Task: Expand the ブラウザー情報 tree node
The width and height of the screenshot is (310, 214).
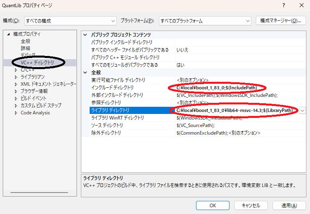Action: [16, 91]
